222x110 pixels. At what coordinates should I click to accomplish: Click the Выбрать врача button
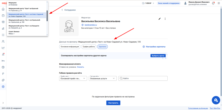pos(158,56)
